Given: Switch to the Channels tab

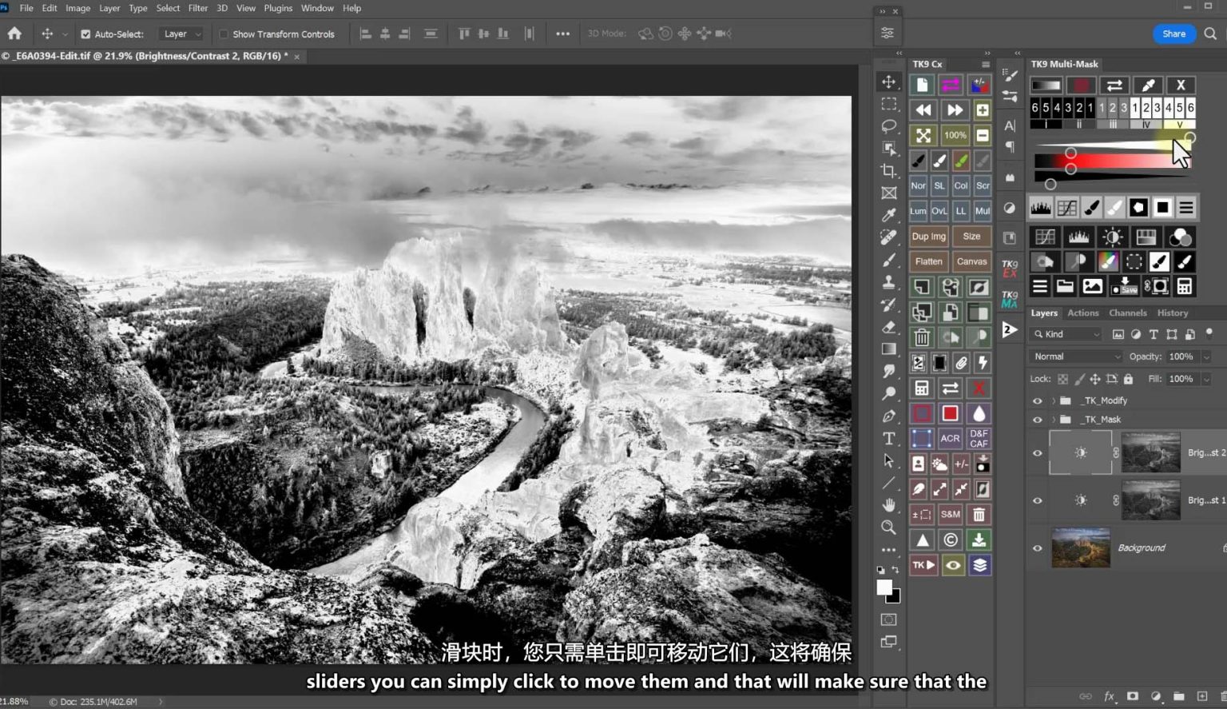Looking at the screenshot, I should click(x=1127, y=313).
